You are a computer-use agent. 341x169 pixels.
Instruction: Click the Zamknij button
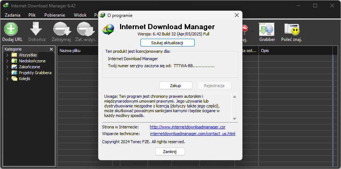pos(170,152)
